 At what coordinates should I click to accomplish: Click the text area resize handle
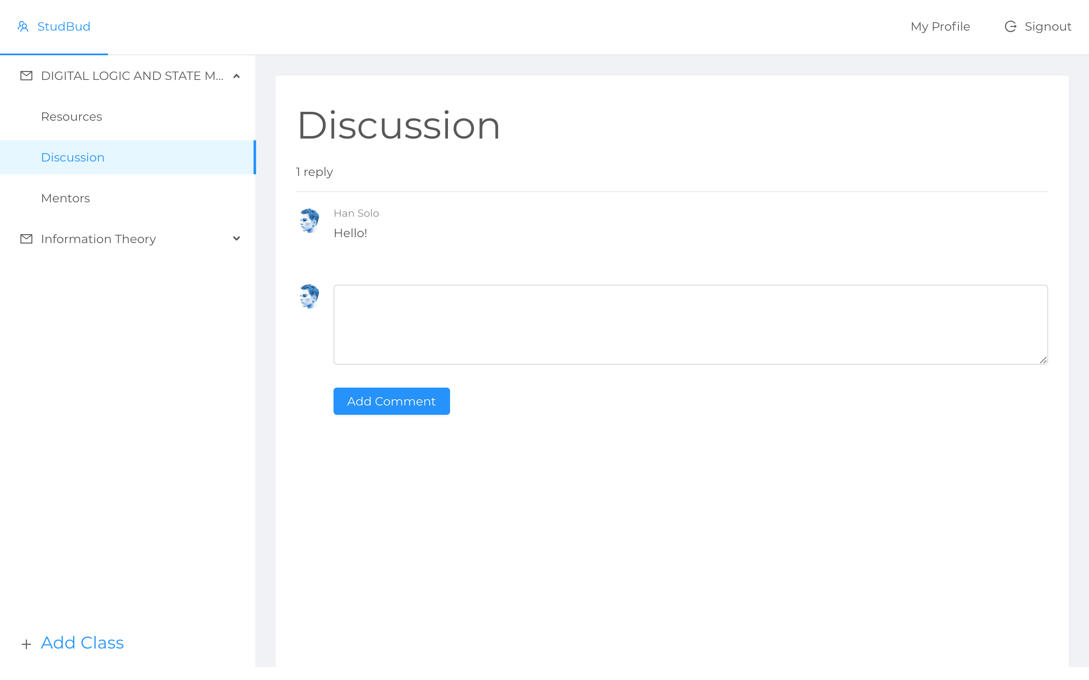click(x=1043, y=360)
